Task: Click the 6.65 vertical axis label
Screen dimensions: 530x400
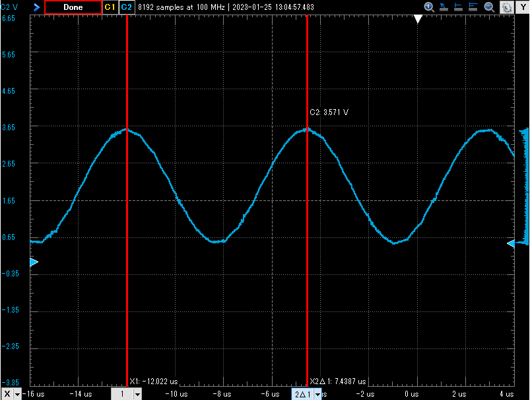Action: [x=9, y=19]
